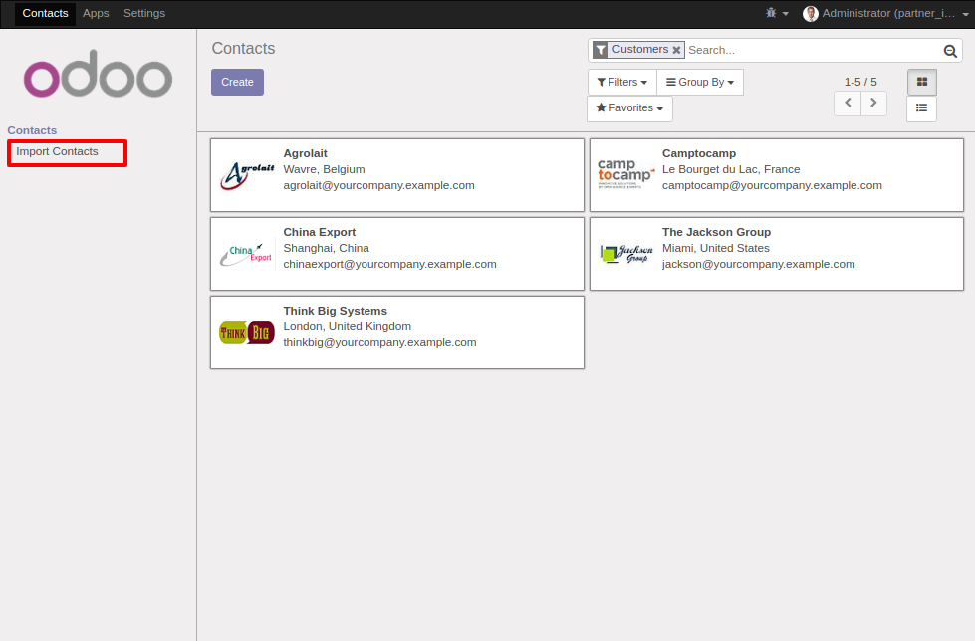Viewport: 975px width, 641px height.
Task: Go to previous page of contacts
Action: point(848,103)
